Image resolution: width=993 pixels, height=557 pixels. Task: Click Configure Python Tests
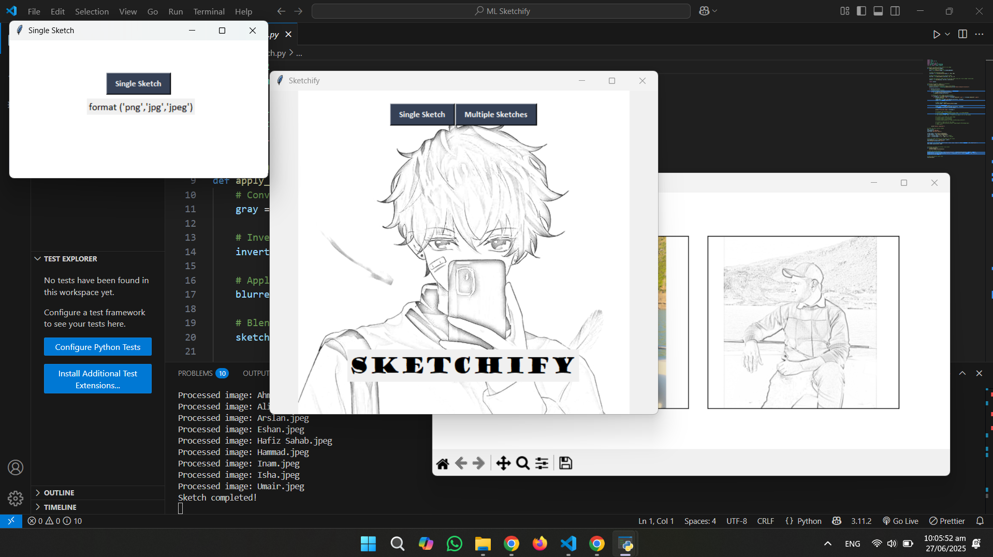[x=97, y=346]
